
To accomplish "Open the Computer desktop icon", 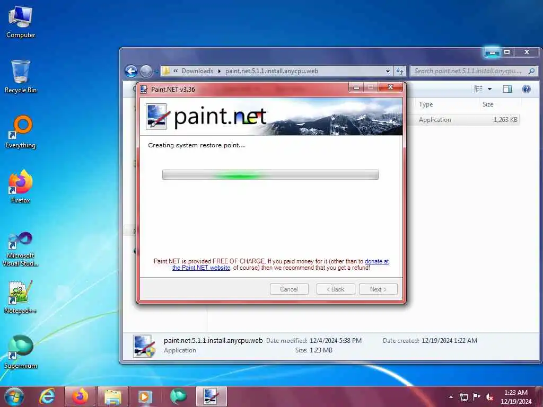I will coord(21,21).
